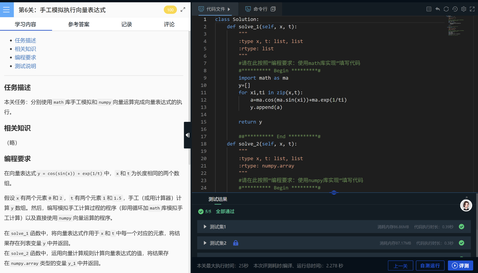Viewport: 478px width, 273px height.
Task: Click line number 18 in editor gutter
Action: coord(203,144)
